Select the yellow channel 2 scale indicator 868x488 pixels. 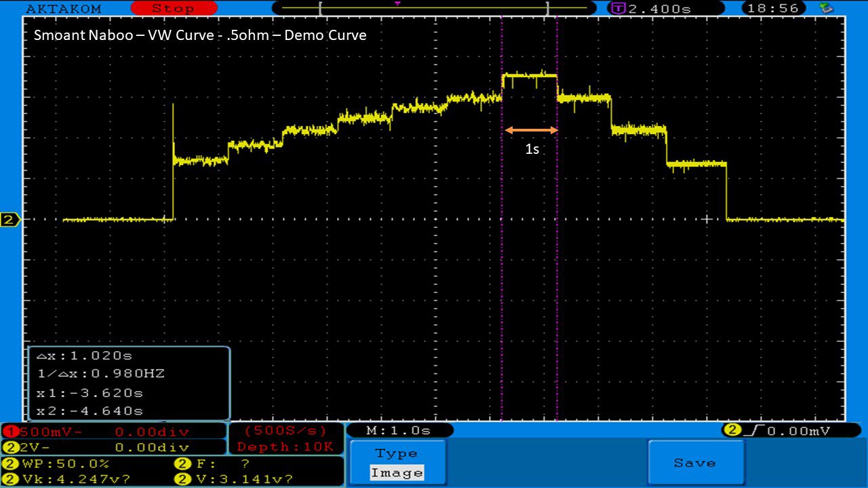(11, 447)
